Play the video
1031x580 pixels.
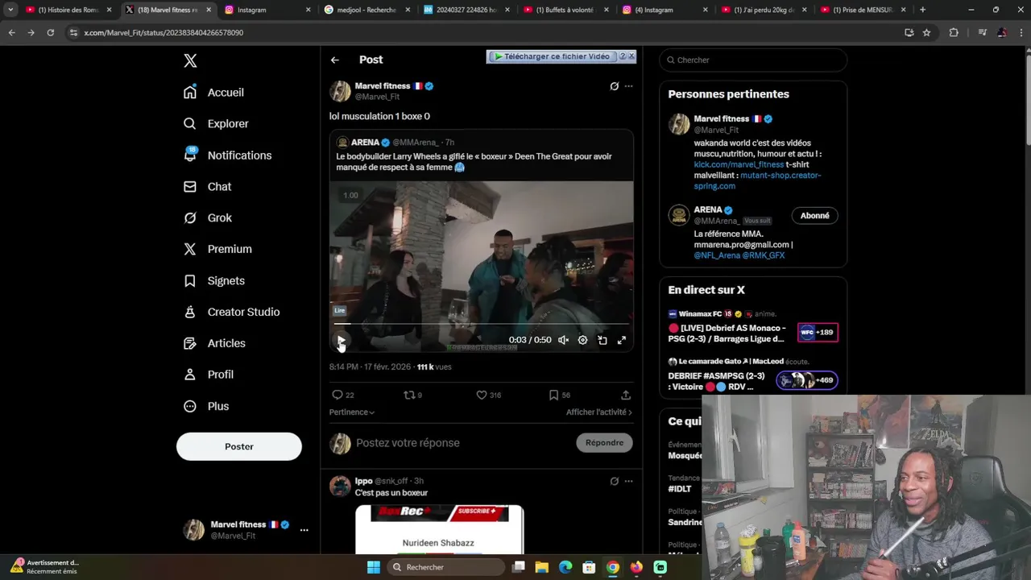point(341,340)
